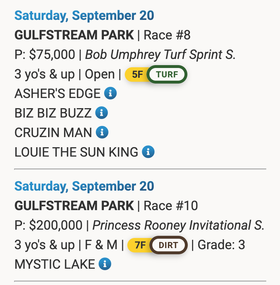Click the $200,000 purse text
Image resolution: width=280 pixels, height=285 pixels.
coord(56,225)
